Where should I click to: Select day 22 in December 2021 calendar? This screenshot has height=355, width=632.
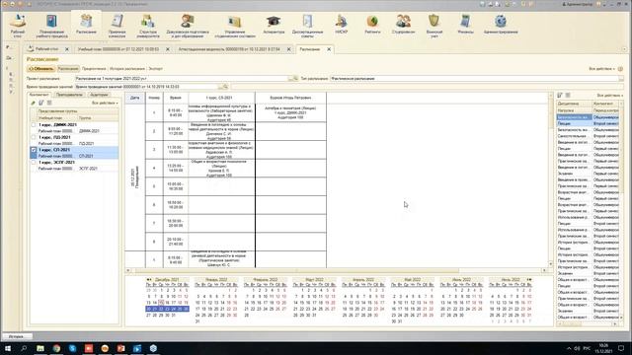click(x=161, y=309)
